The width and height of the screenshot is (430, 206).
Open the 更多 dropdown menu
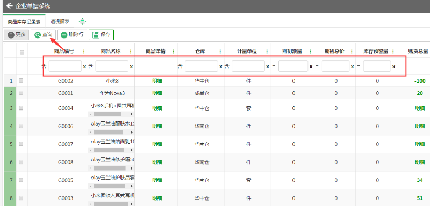click(17, 35)
